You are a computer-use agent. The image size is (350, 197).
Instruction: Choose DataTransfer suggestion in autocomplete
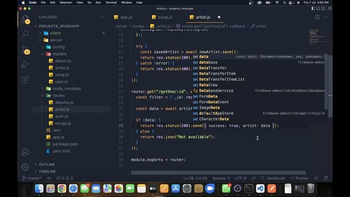tap(259, 68)
